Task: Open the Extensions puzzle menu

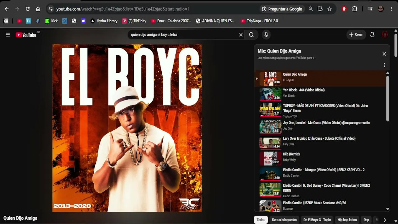Action: pos(355,9)
